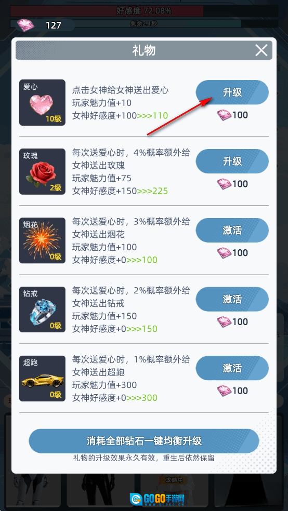The image size is (288, 511).
Task: Upgrade the 玫瑰 gift with 升级
Action: (x=232, y=162)
